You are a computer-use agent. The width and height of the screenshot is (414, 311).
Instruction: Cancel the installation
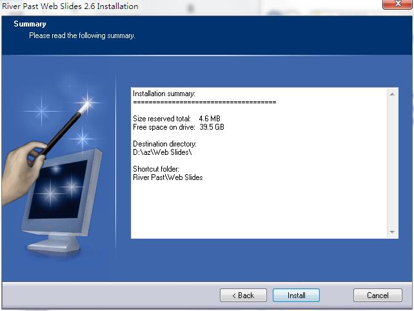pos(377,295)
